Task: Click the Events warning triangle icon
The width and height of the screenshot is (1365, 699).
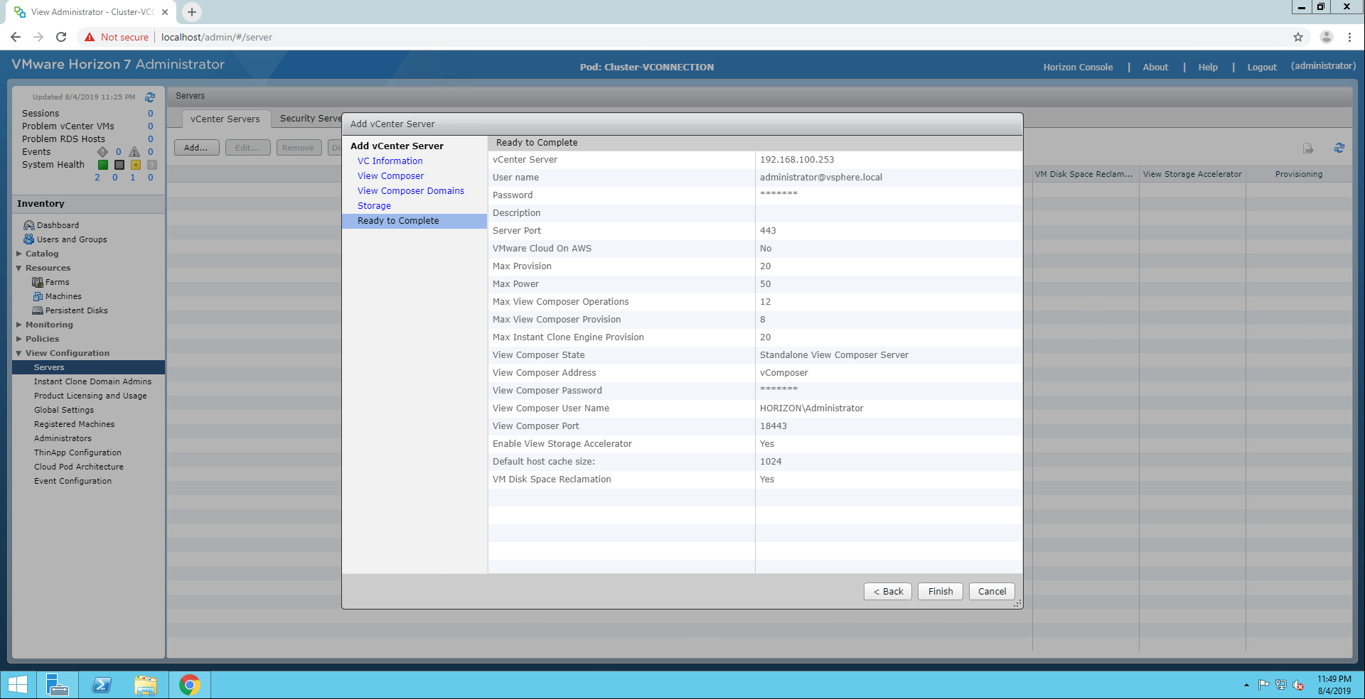Action: [134, 152]
